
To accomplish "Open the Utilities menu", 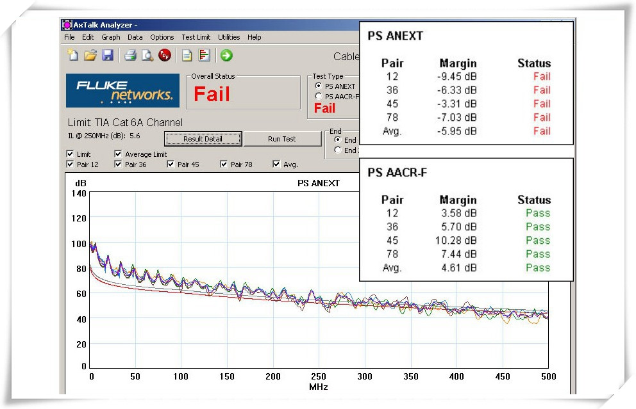I will click(229, 37).
